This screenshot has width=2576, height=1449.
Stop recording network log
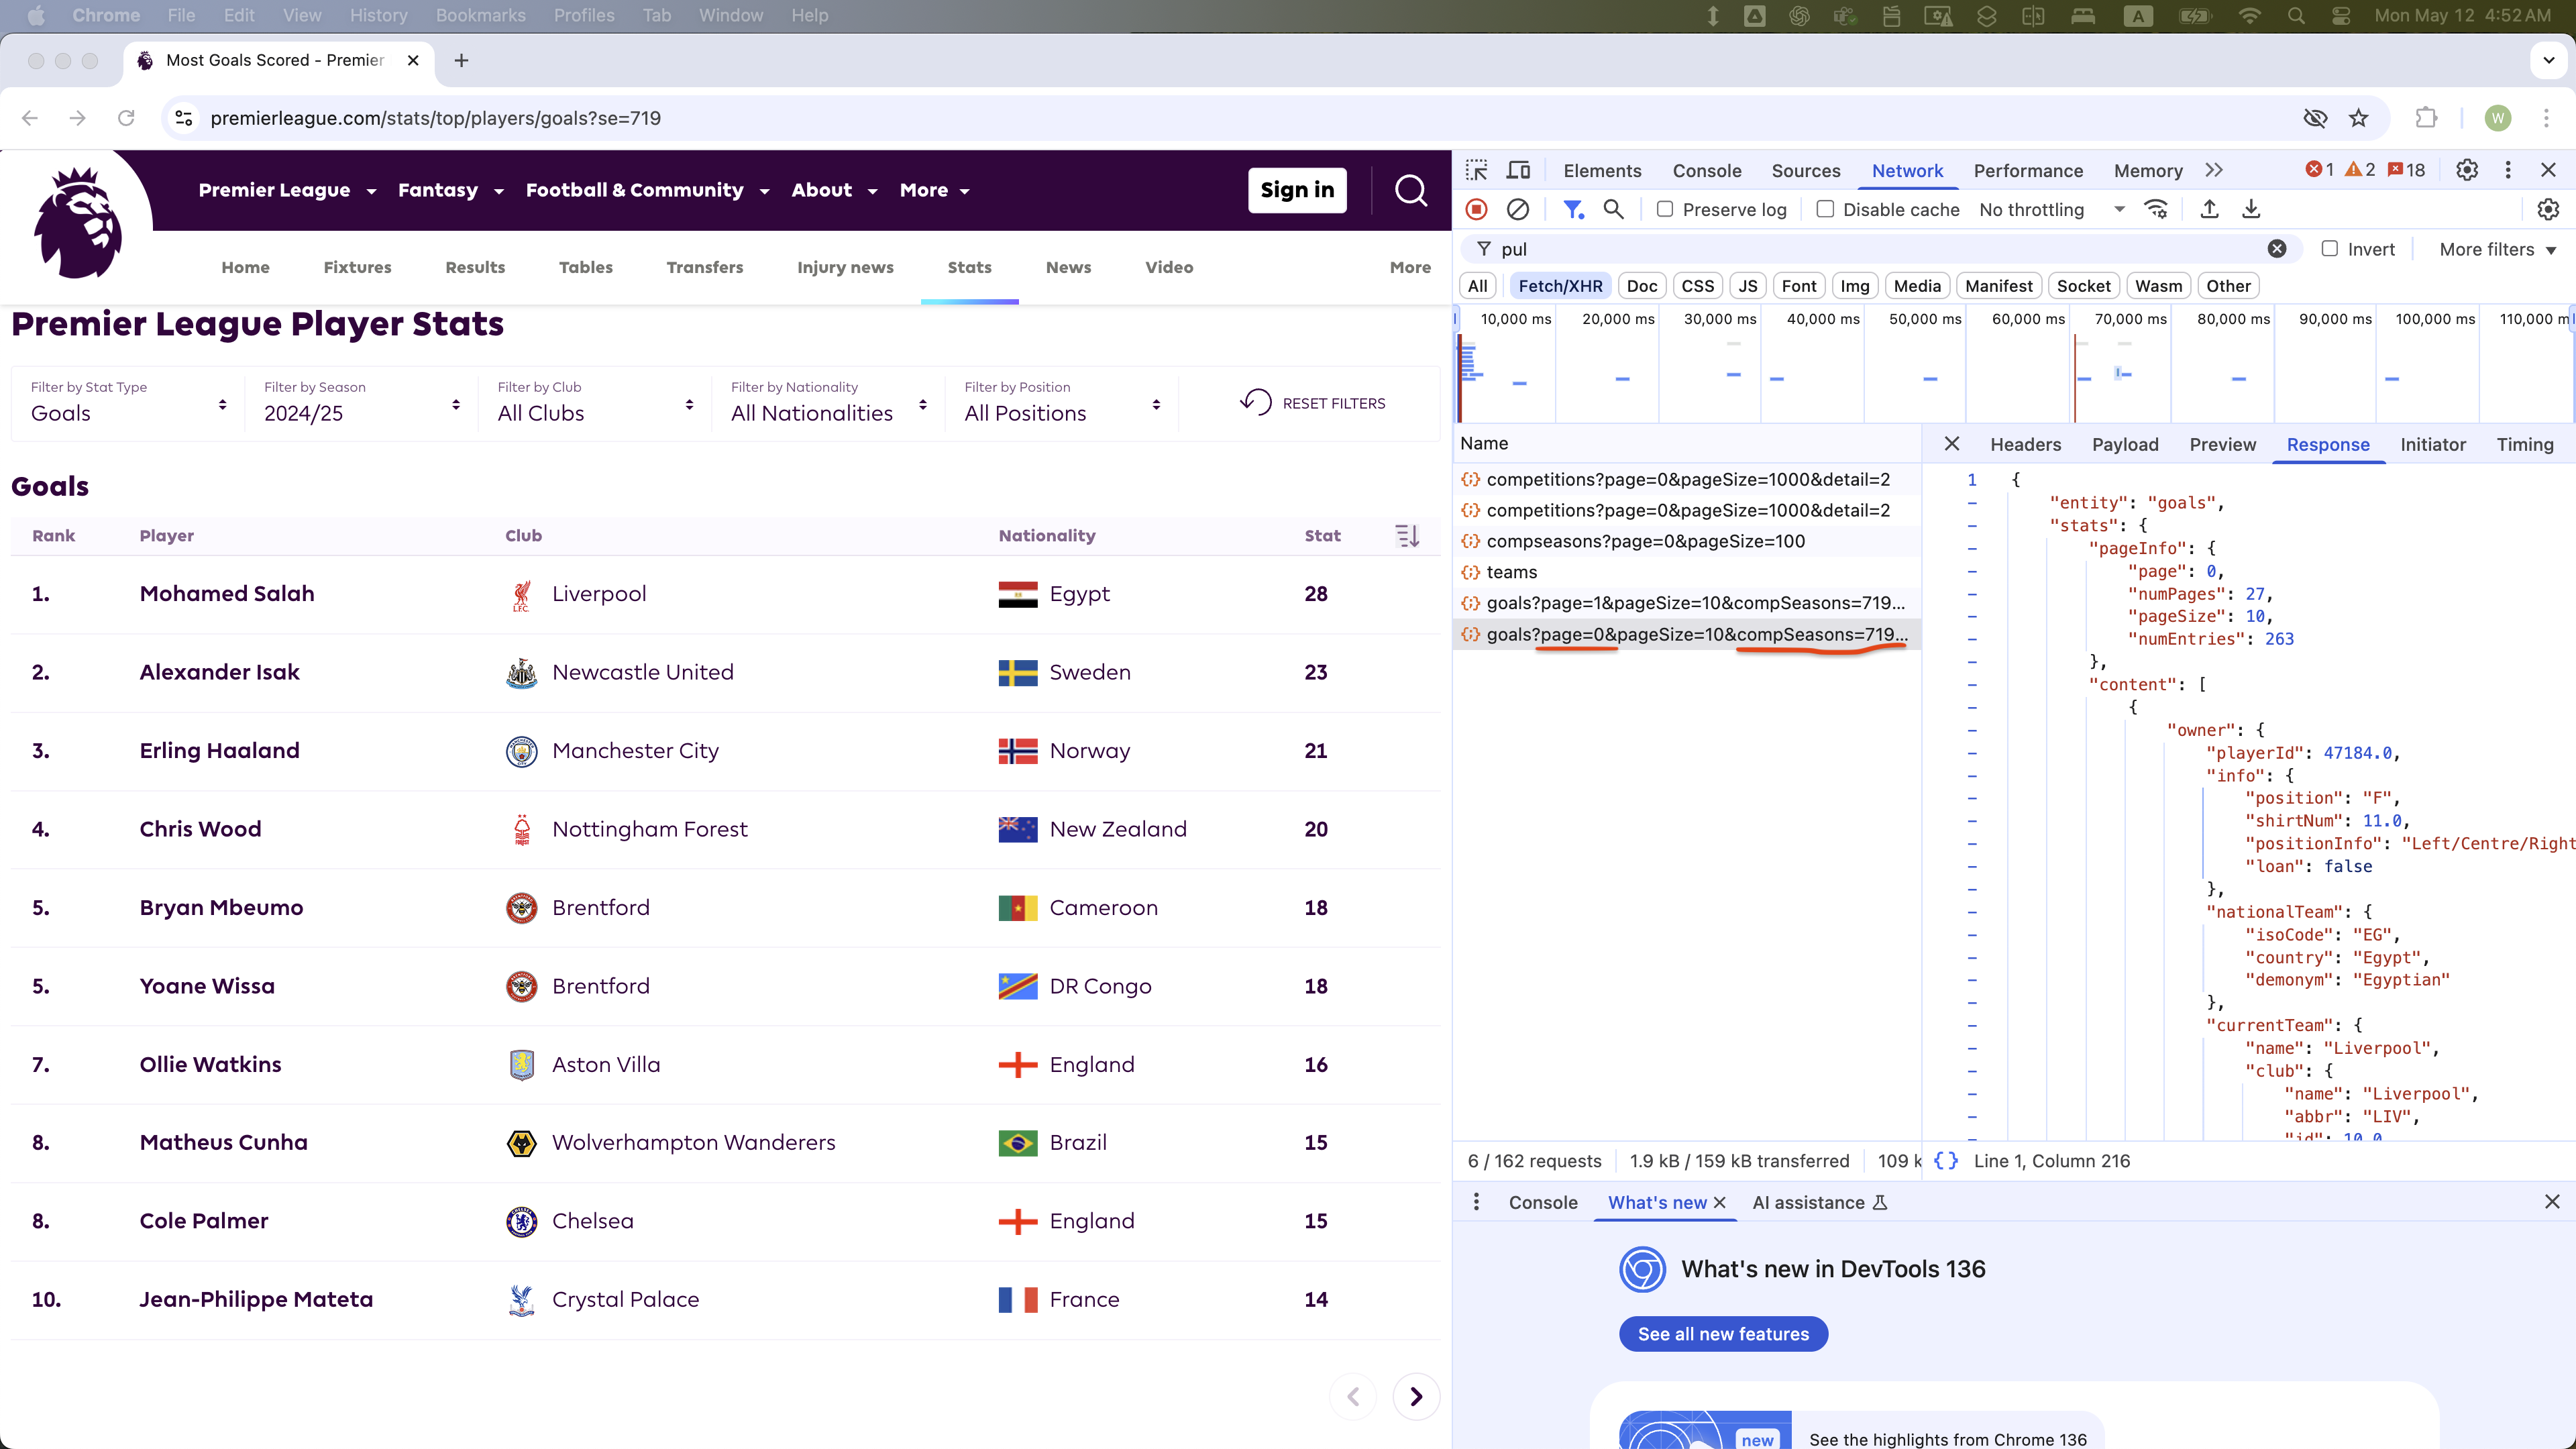point(1476,209)
